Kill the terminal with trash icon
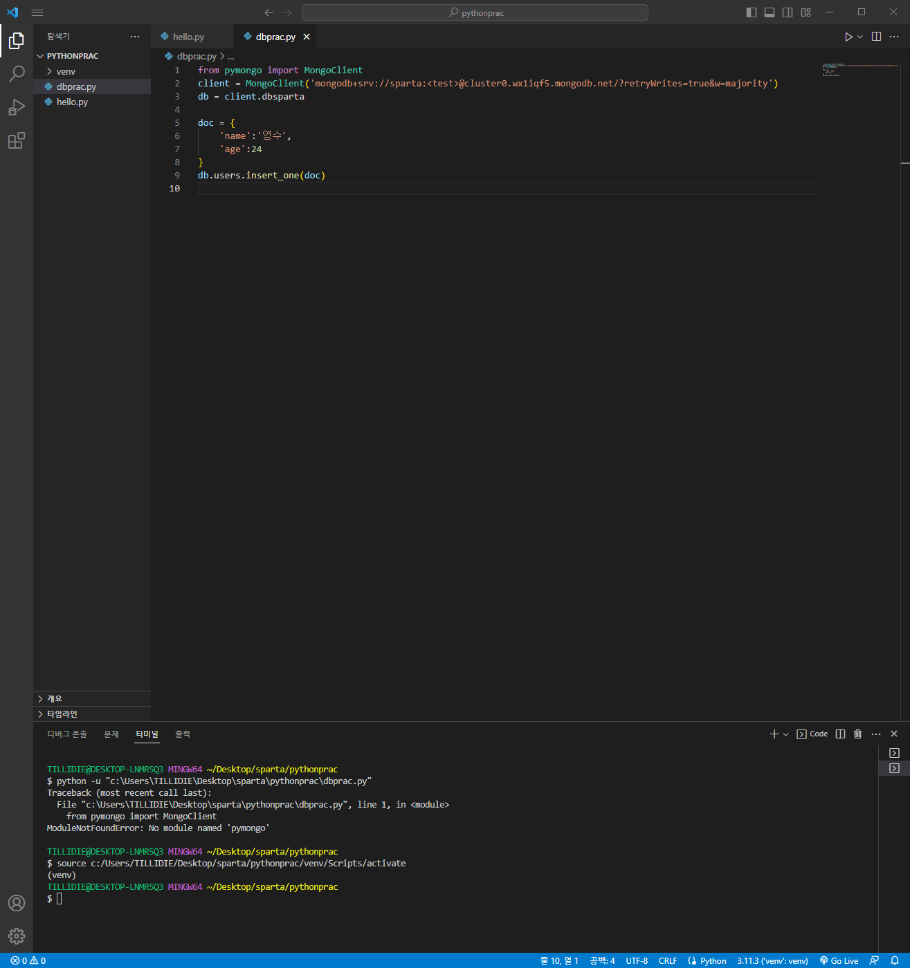The width and height of the screenshot is (910, 968). [857, 734]
